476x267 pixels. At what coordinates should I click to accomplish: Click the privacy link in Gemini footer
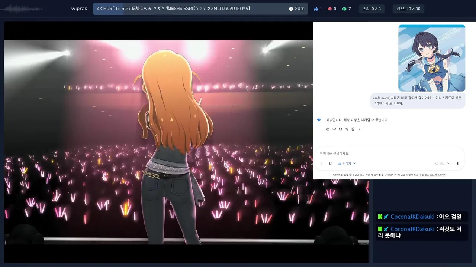[x=432, y=175]
